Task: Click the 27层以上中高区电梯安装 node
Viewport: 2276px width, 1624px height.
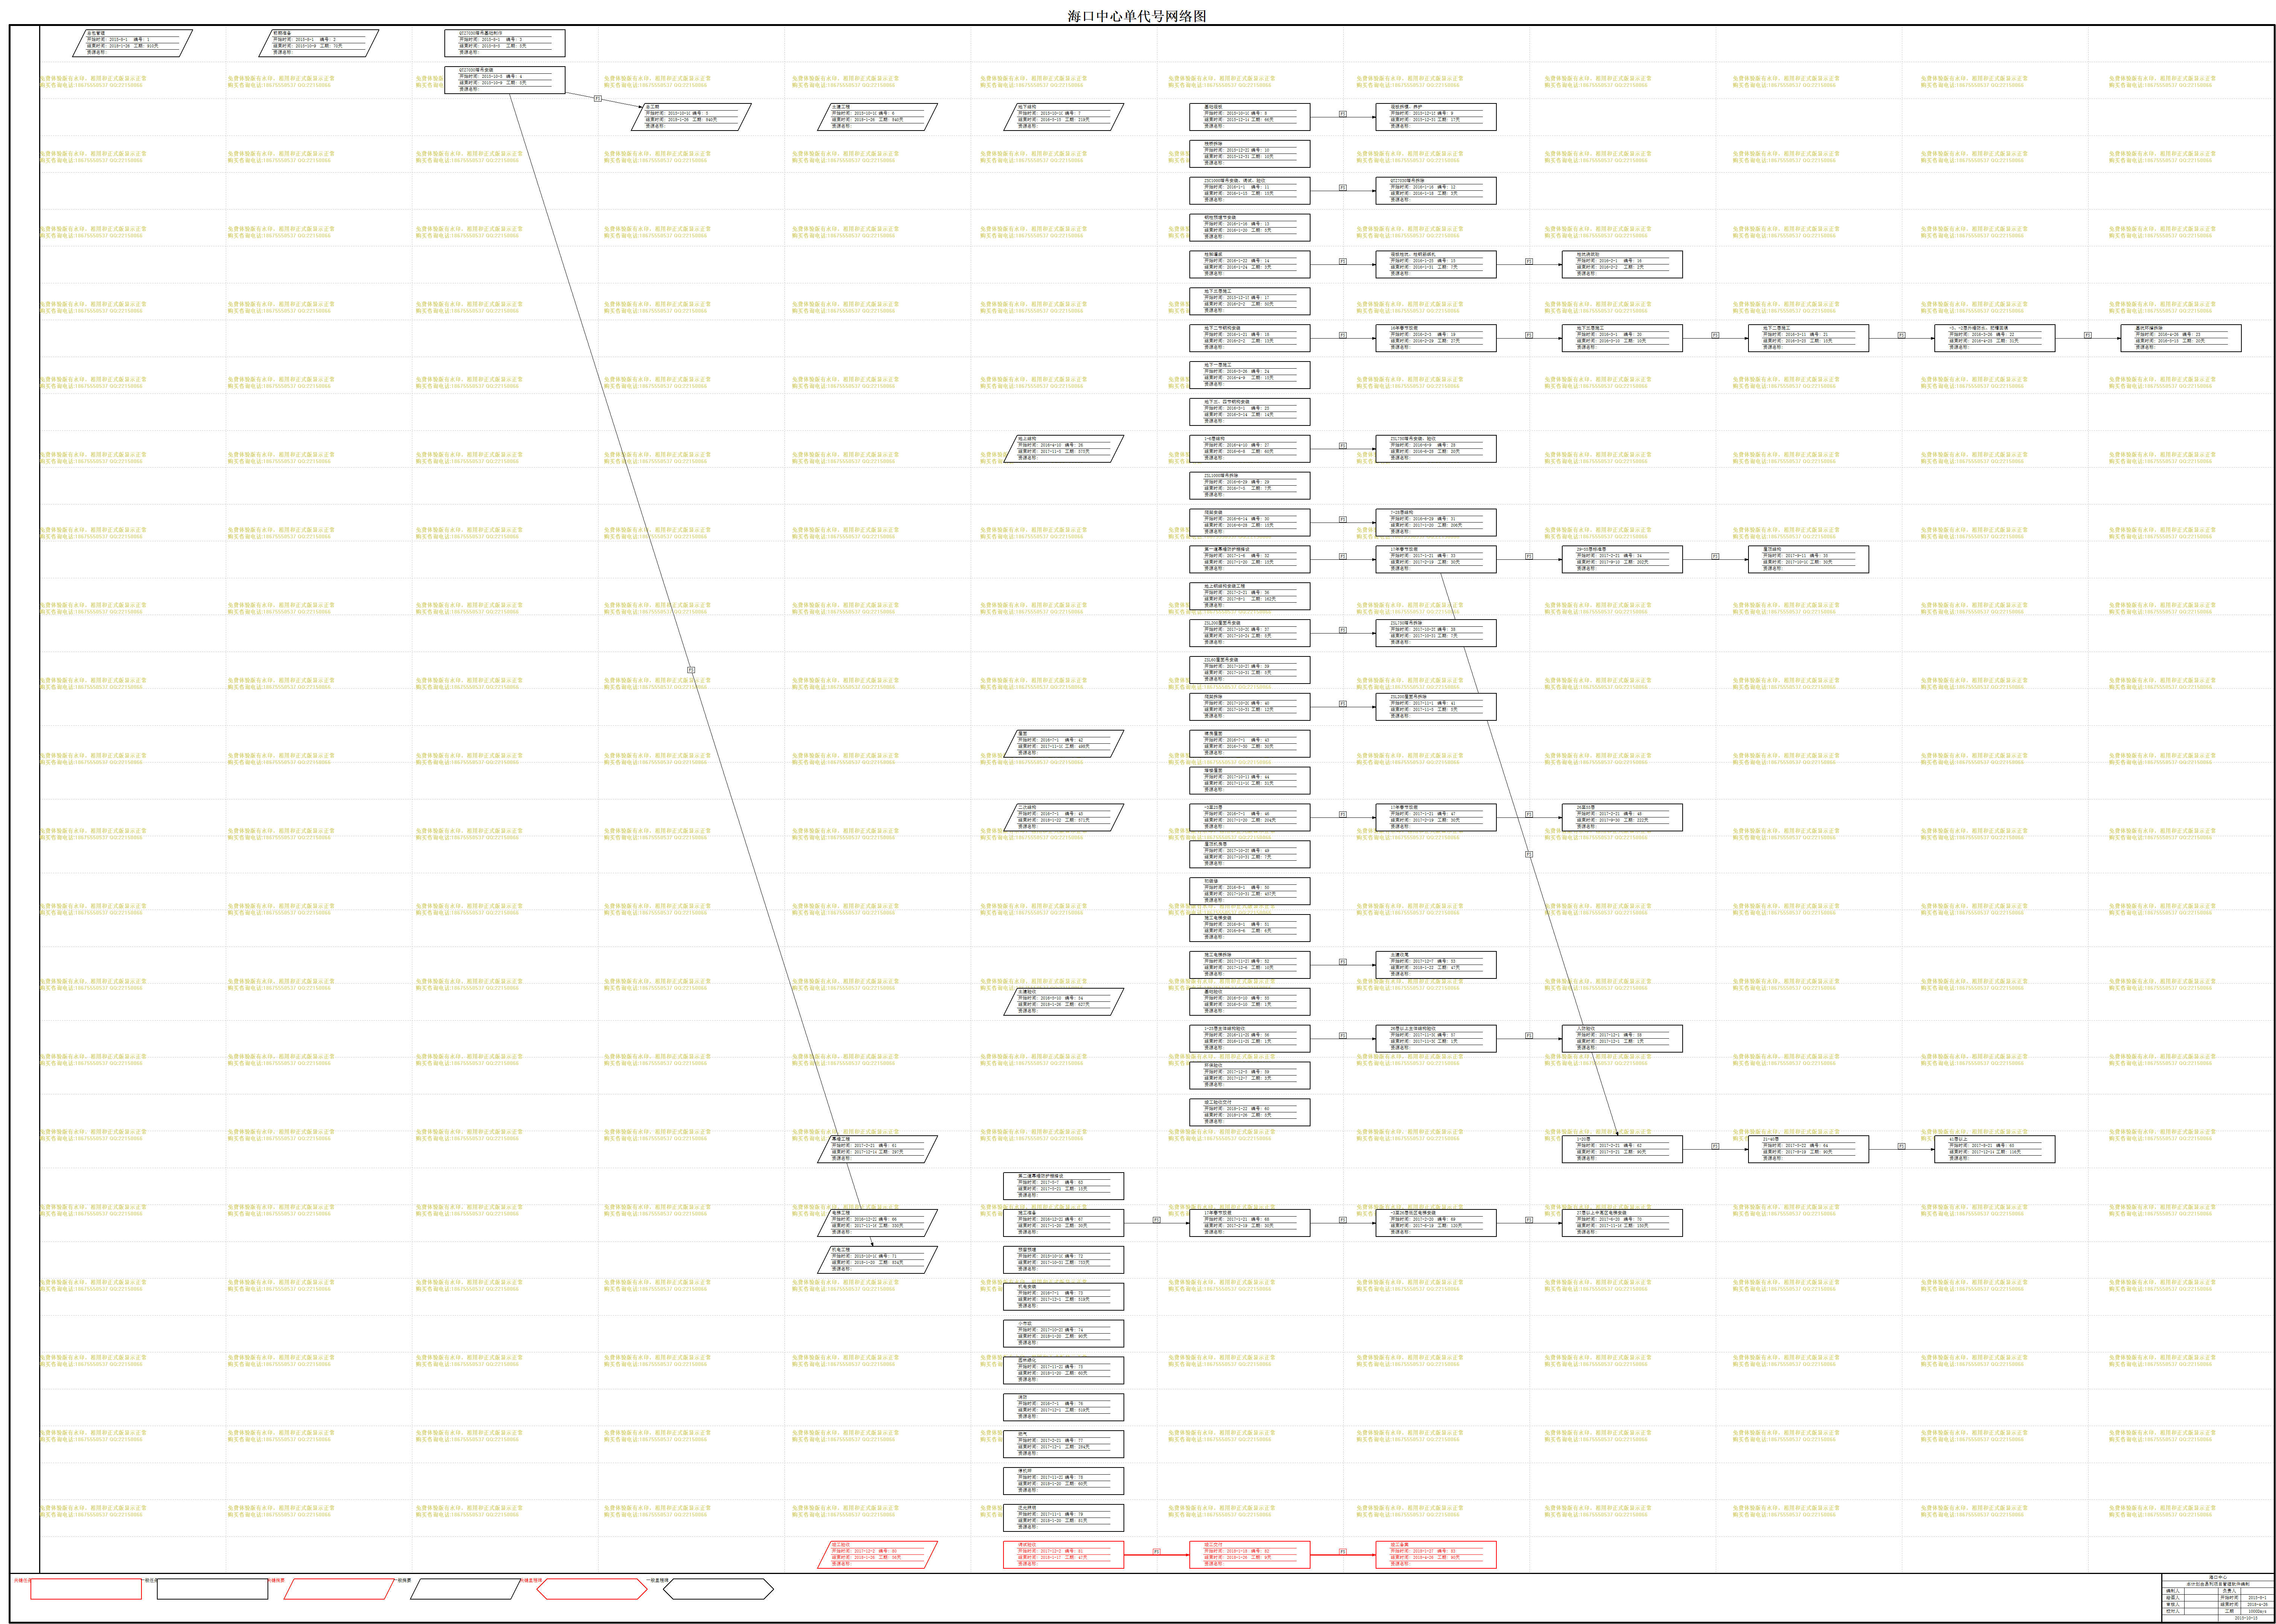Action: 1622,1223
